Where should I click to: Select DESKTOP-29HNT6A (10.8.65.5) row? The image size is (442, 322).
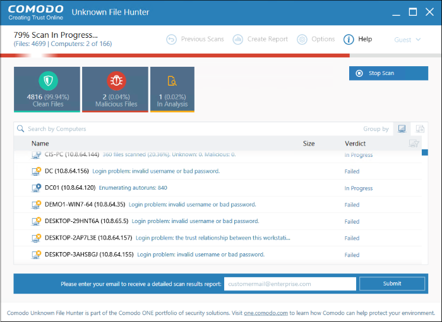click(x=218, y=221)
